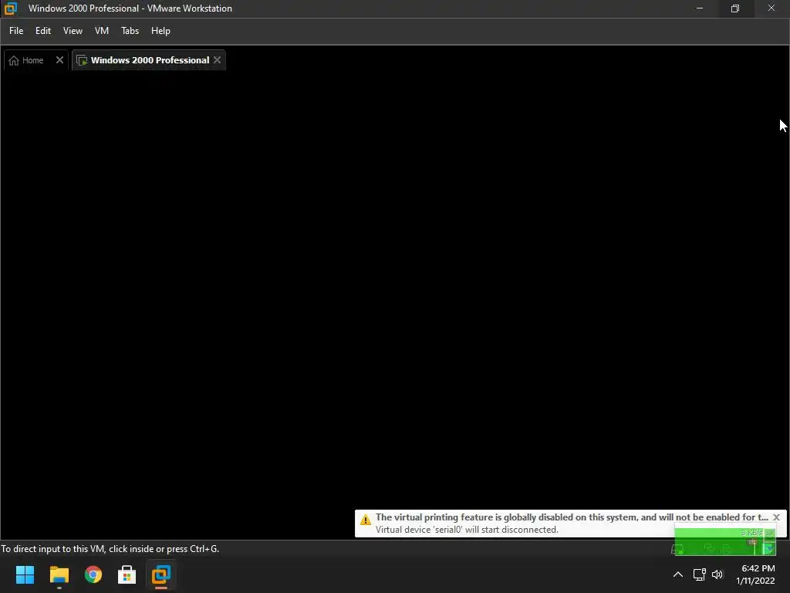Minimize the VMware Workstation window
Screen dimensions: 790x593
(x=699, y=8)
